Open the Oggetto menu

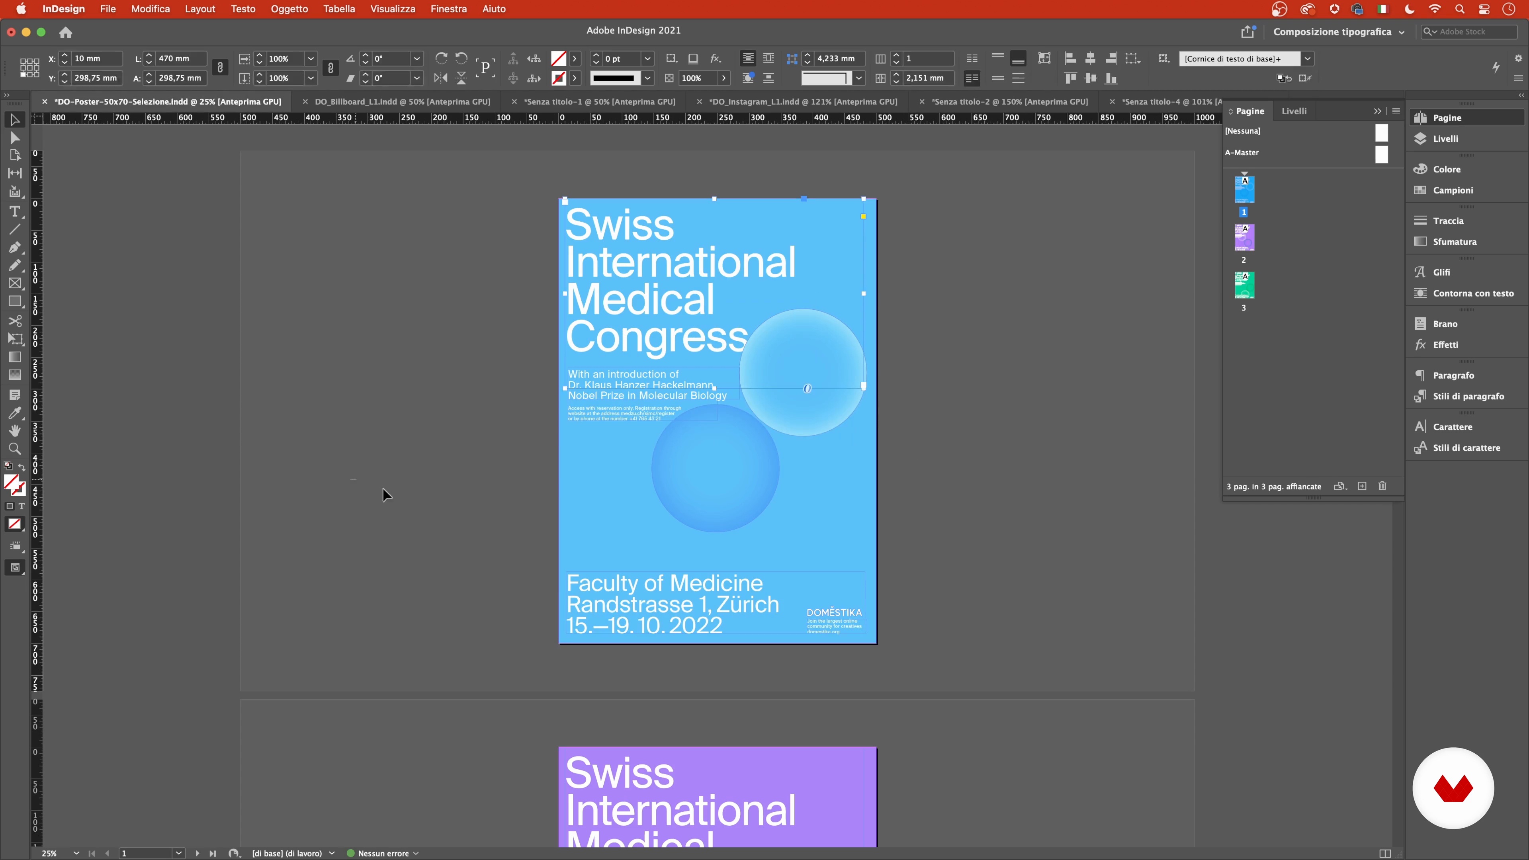289,9
